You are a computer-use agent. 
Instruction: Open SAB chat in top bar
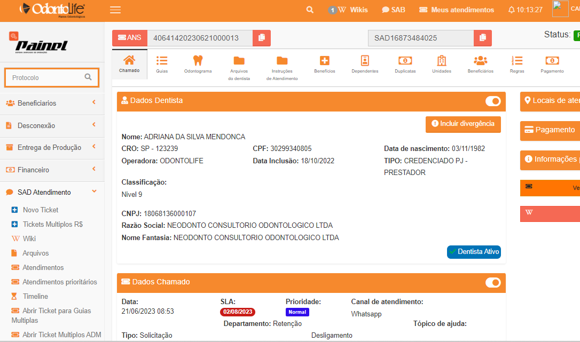tap(394, 10)
